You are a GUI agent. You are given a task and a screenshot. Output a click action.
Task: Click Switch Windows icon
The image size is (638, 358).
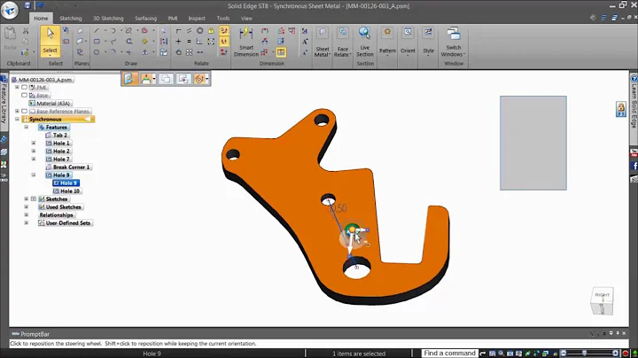[x=454, y=34]
